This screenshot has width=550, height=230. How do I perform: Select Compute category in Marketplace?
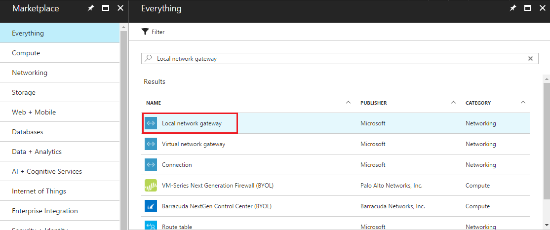[x=26, y=53]
